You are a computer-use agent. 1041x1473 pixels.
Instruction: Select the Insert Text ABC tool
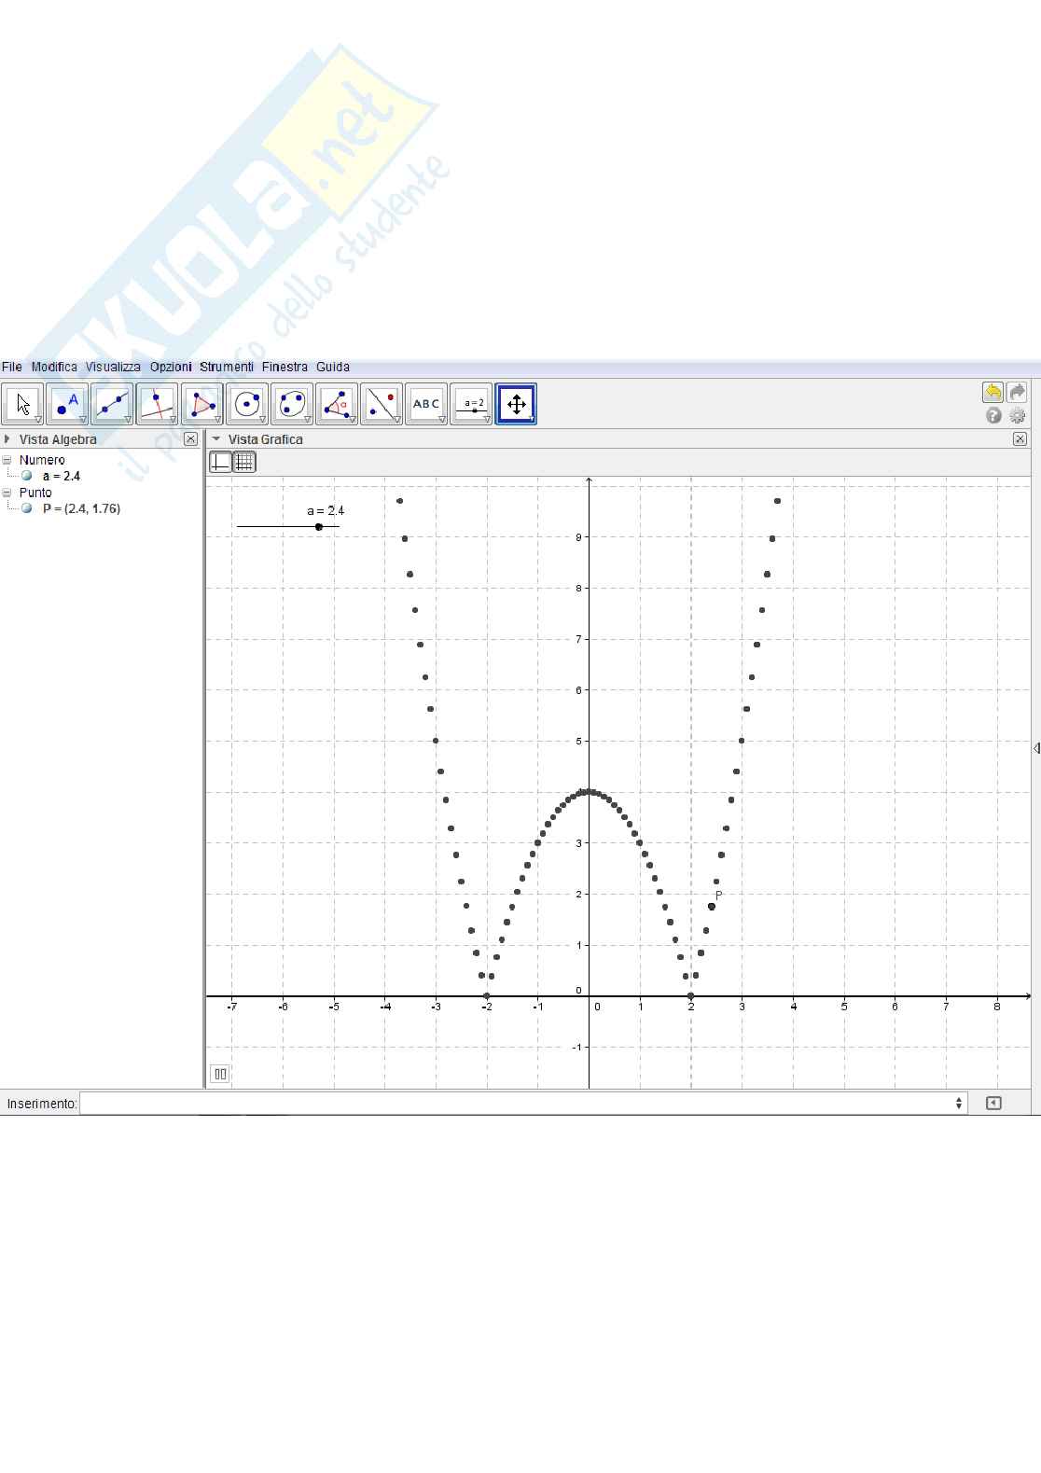coord(426,404)
